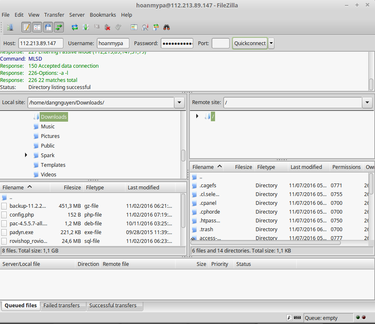Click the transfer type indicator in status bar
Screen dimensions: 375x324
(x=289, y=318)
